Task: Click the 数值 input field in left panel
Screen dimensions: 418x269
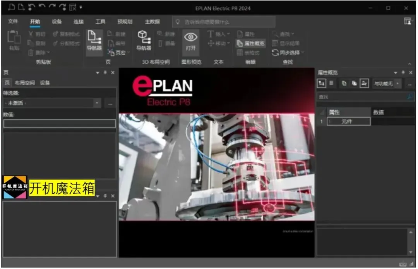Action: tap(60, 124)
